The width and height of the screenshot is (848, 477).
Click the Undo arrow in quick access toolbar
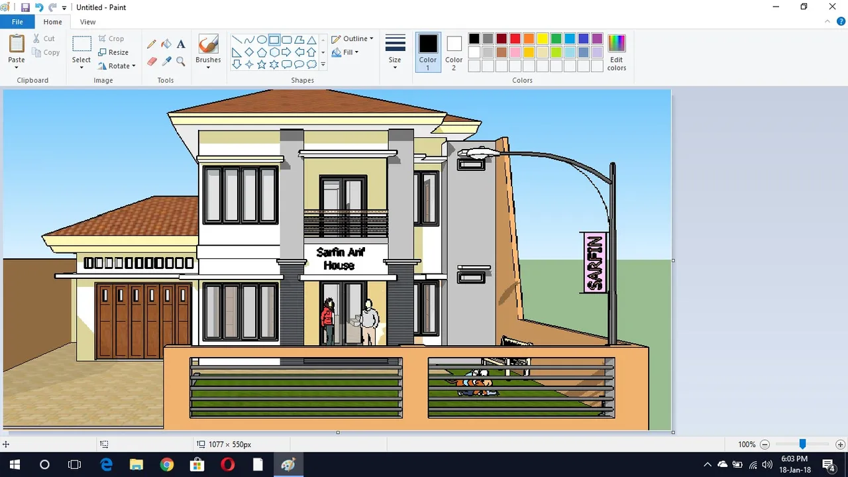click(39, 7)
